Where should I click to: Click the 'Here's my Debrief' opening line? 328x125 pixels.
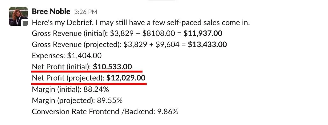coord(141,23)
